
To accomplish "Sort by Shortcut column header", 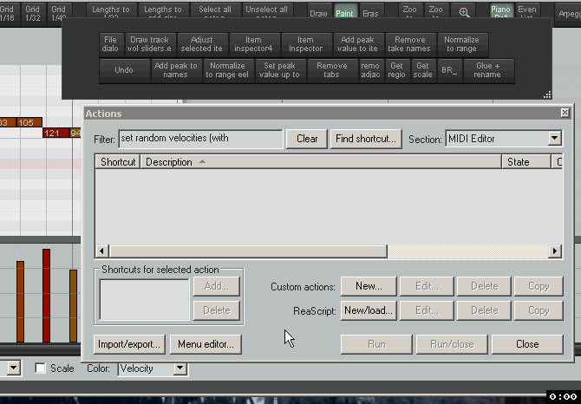I will click(x=118, y=162).
